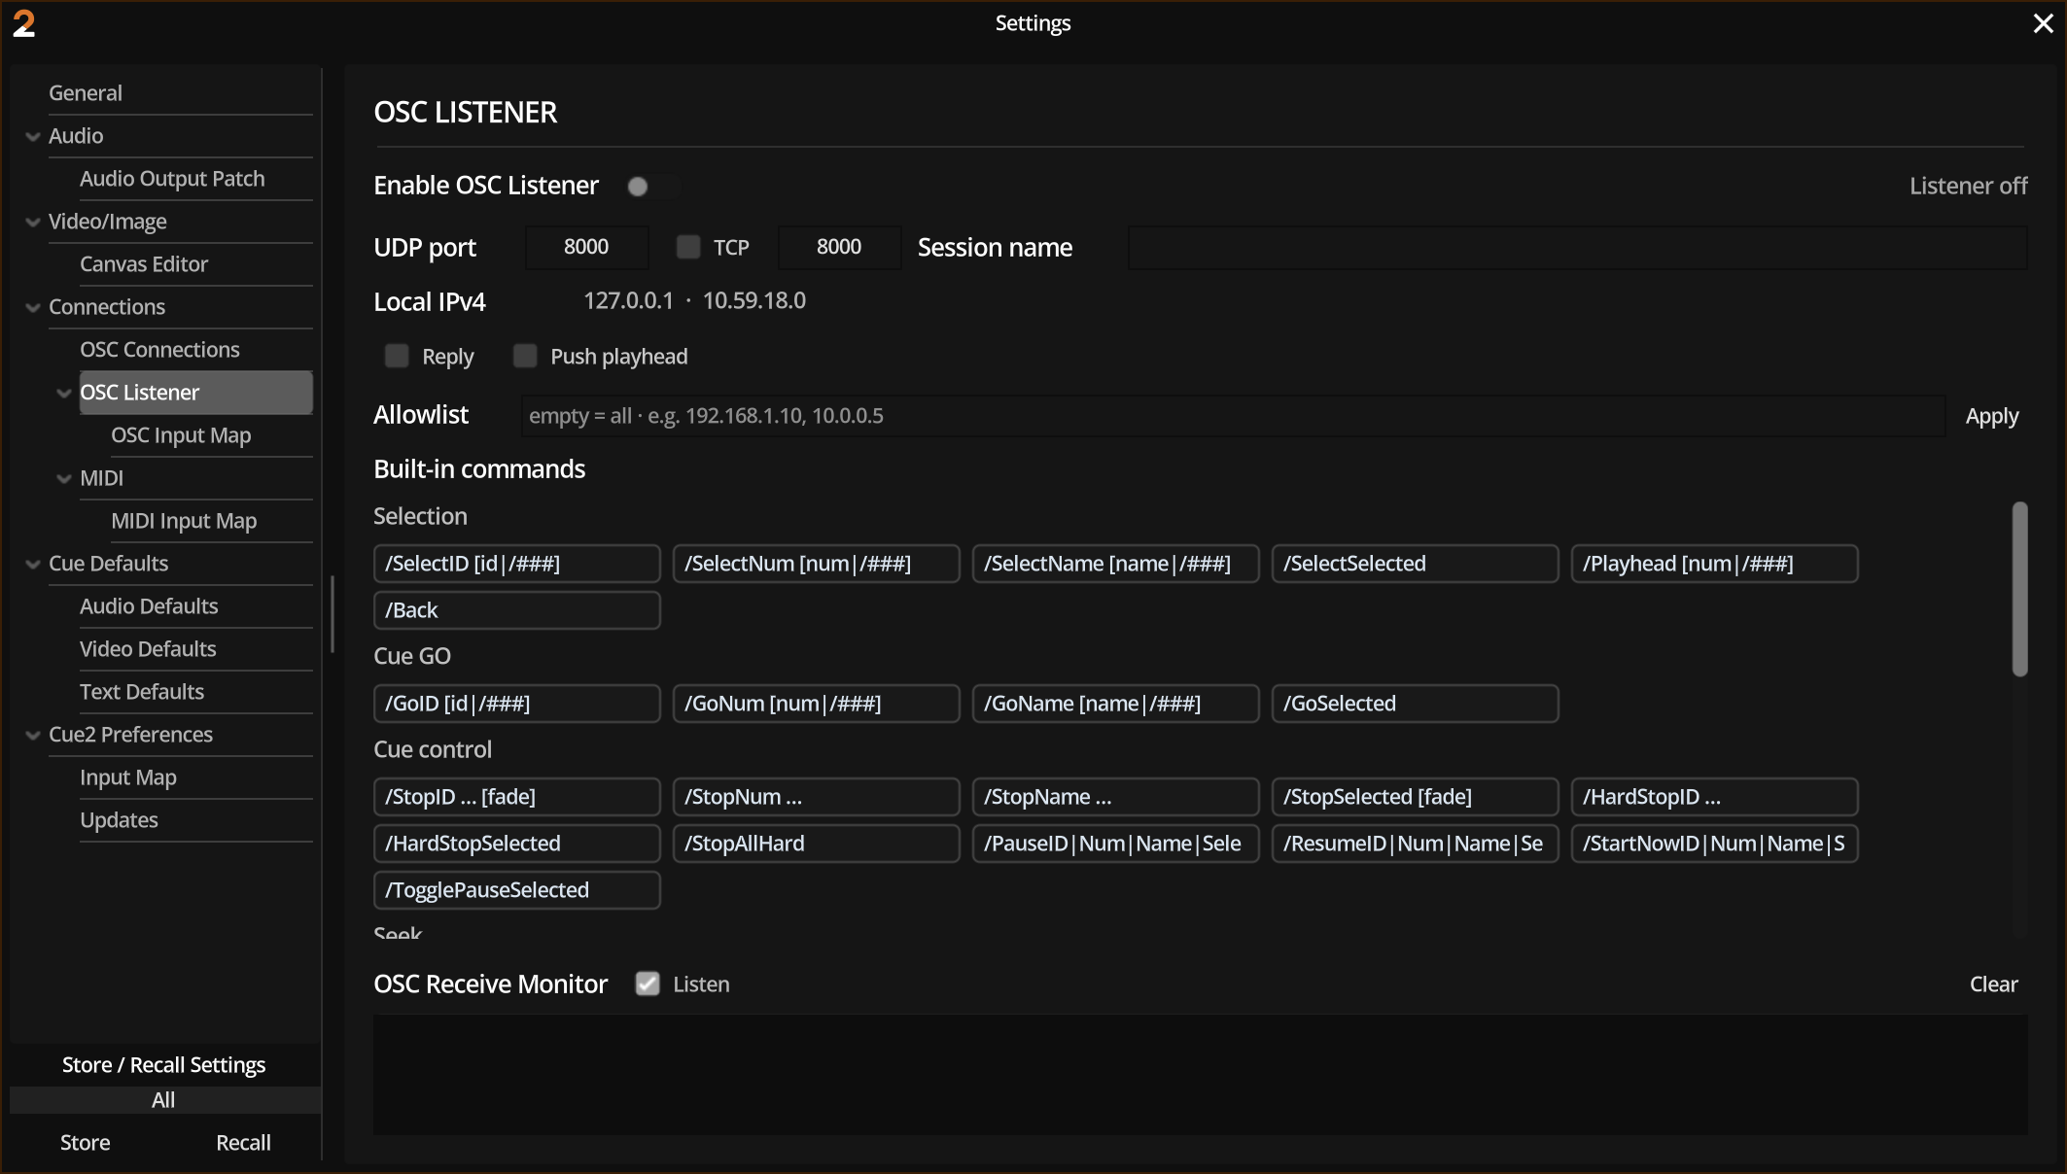The height and width of the screenshot is (1174, 2067).
Task: Click the Session name input field
Action: [1577, 247]
